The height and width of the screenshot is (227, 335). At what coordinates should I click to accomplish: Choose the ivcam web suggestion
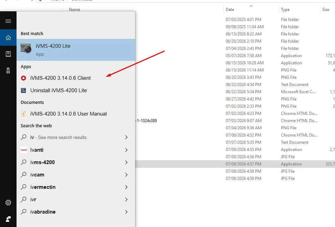click(76, 175)
